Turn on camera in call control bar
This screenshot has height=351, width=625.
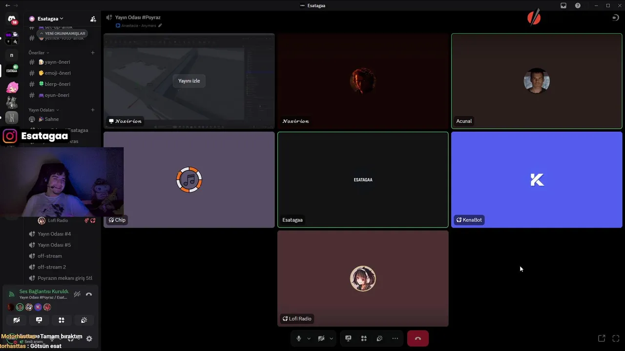click(321, 338)
